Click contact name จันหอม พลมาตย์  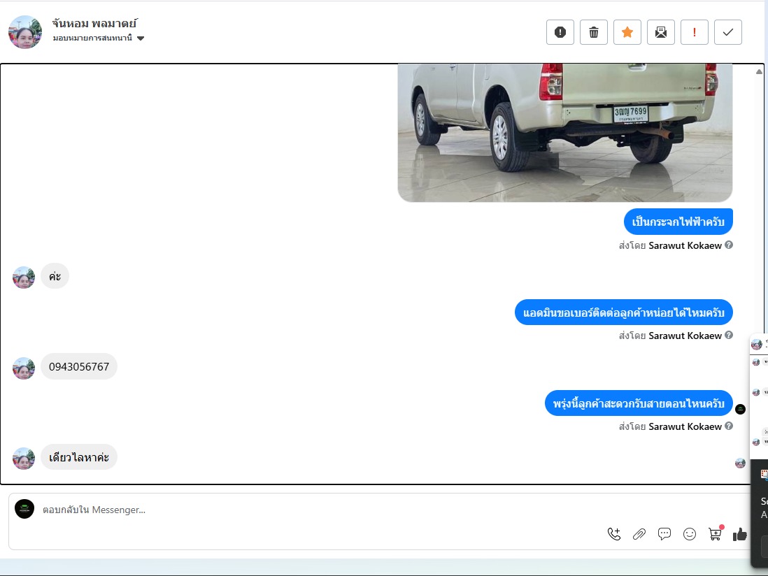click(x=94, y=23)
